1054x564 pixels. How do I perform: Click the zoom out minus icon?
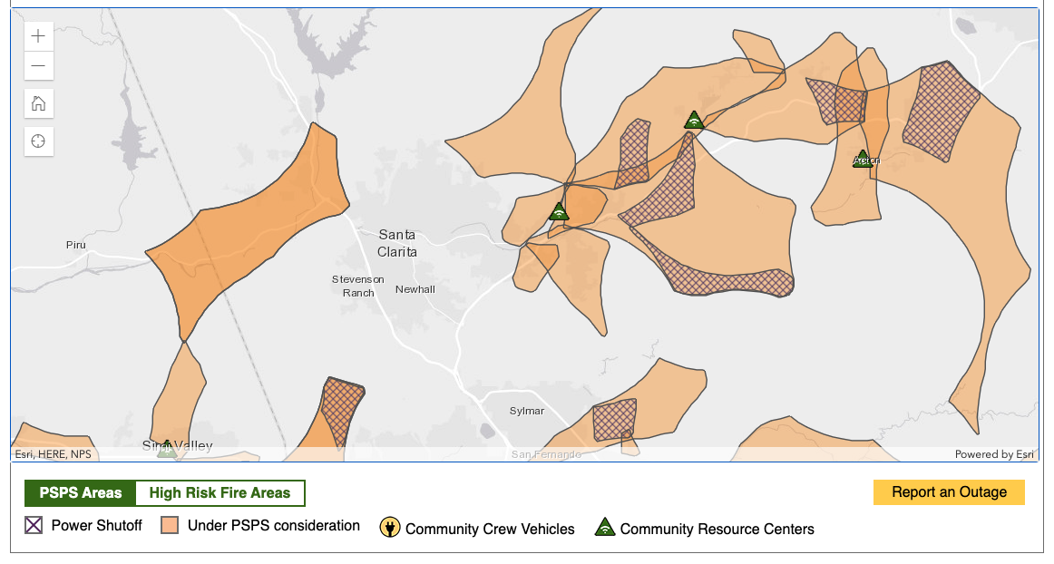(x=37, y=65)
